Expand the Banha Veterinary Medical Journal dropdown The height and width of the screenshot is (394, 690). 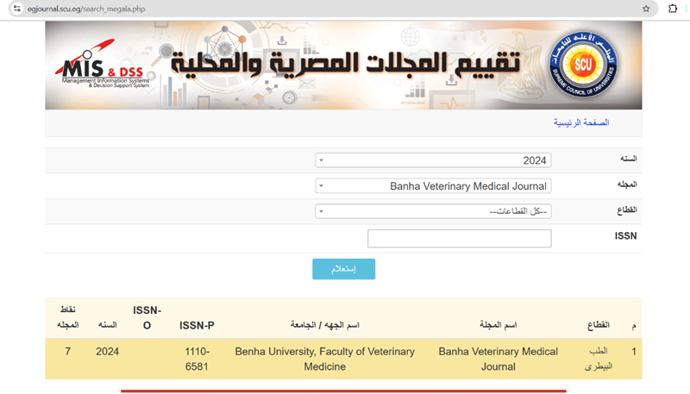click(433, 185)
